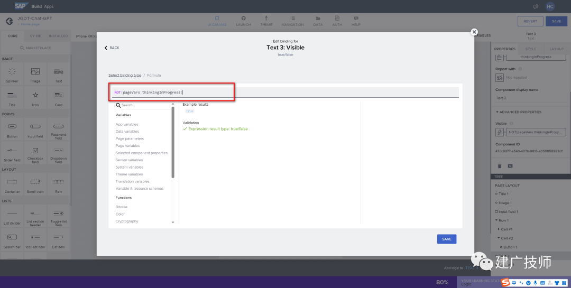Switch to the INSTALLED components tab
Image resolution: width=571 pixels, height=288 pixels.
point(58,36)
